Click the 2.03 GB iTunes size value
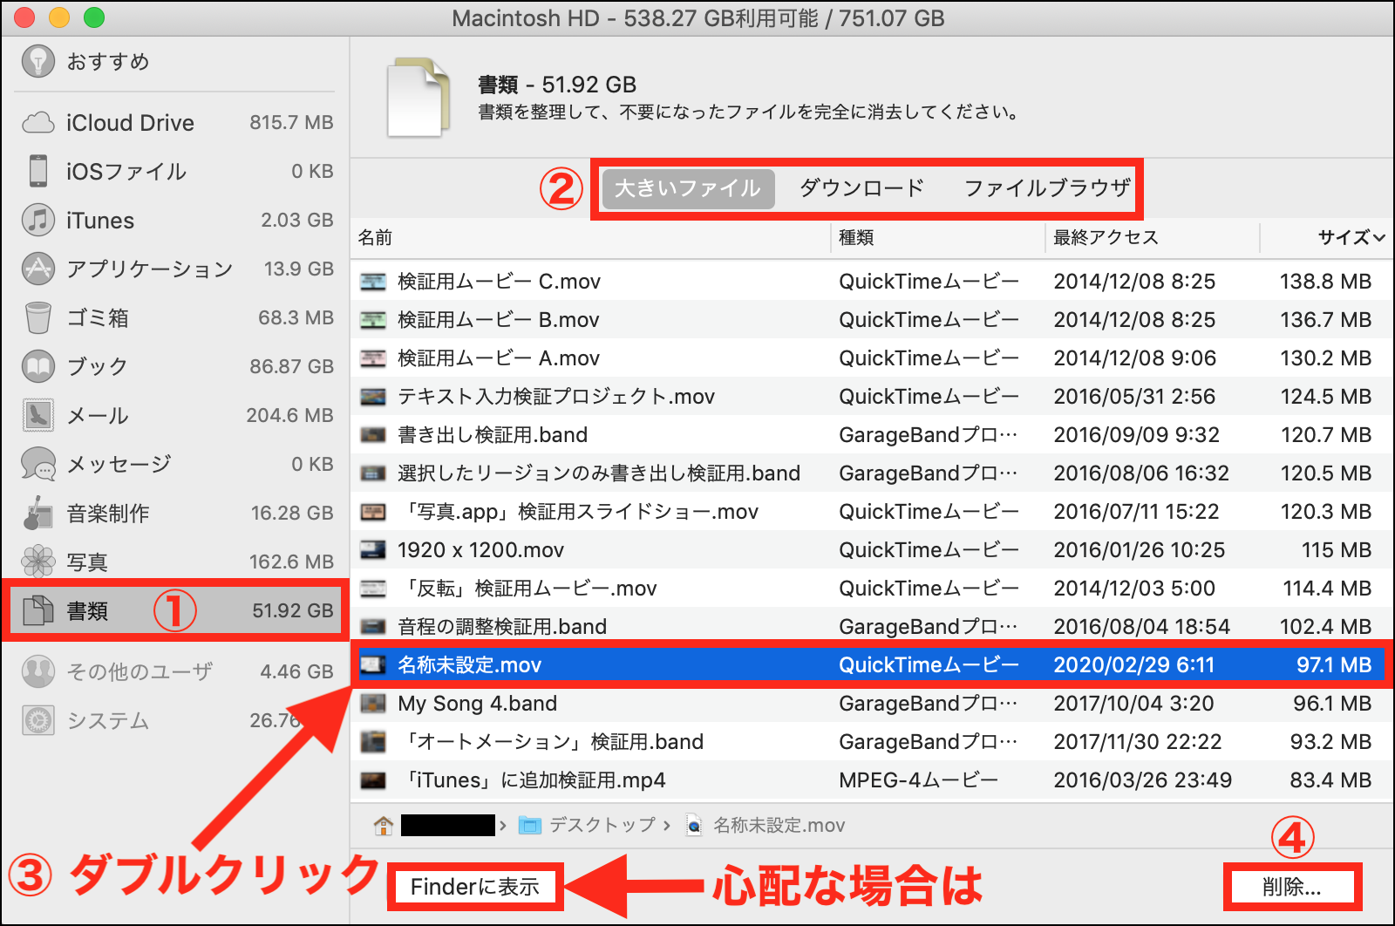This screenshot has width=1395, height=926. [297, 220]
